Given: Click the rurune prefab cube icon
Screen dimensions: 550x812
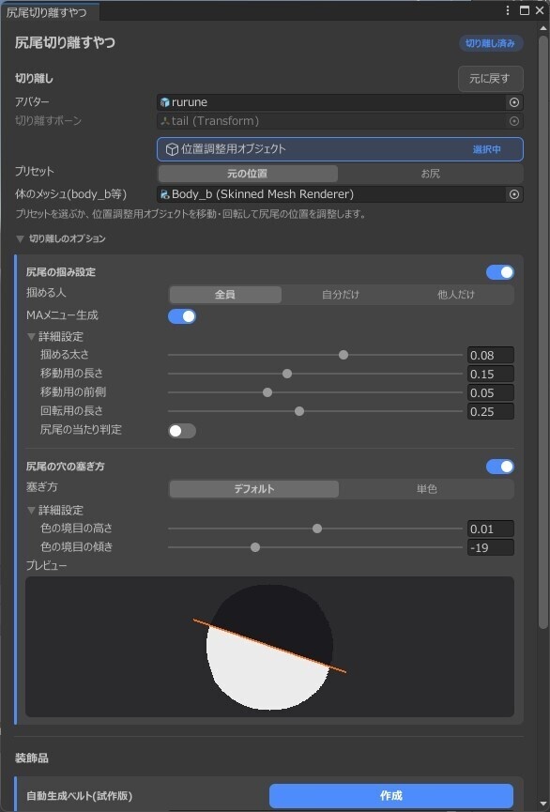Looking at the screenshot, I should coord(165,102).
